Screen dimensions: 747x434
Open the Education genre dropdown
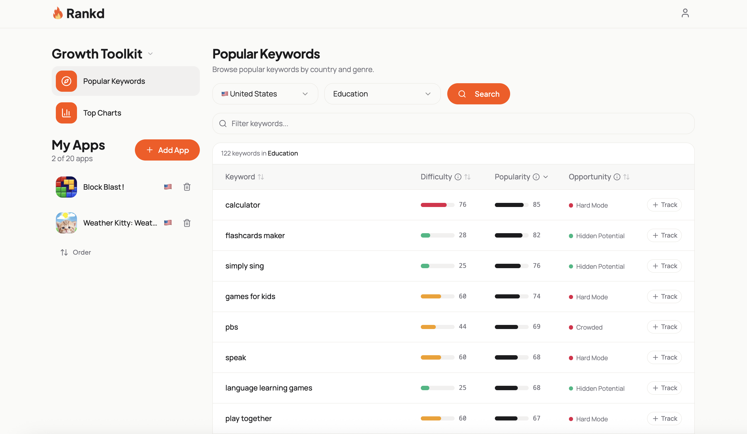click(382, 94)
